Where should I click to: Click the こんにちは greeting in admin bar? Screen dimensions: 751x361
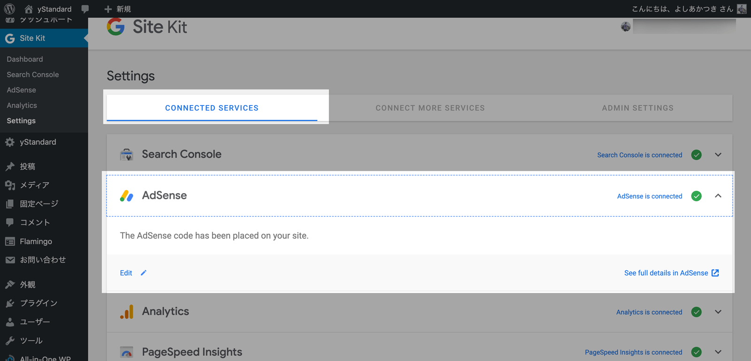(682, 9)
